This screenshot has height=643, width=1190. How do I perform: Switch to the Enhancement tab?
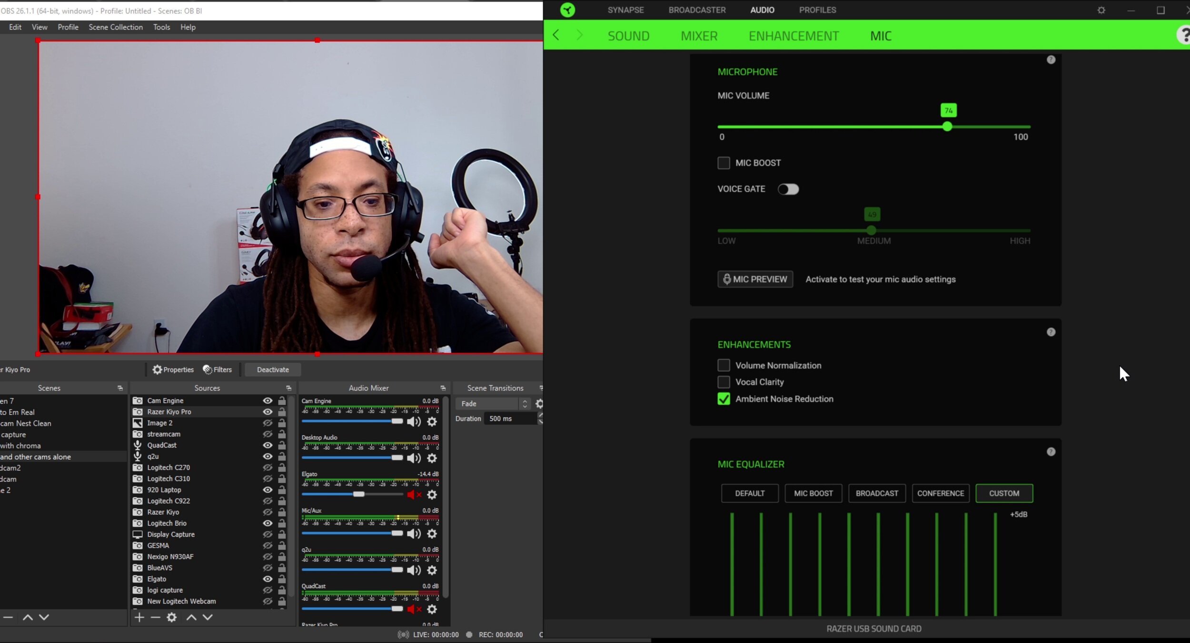(x=793, y=36)
